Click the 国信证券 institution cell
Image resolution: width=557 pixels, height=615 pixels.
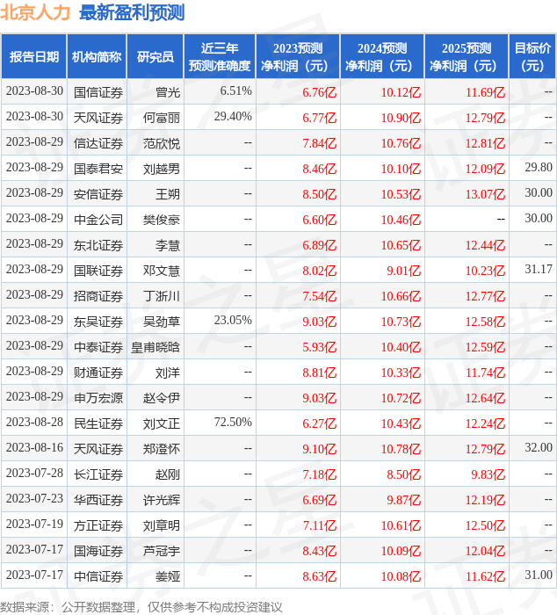click(x=98, y=92)
